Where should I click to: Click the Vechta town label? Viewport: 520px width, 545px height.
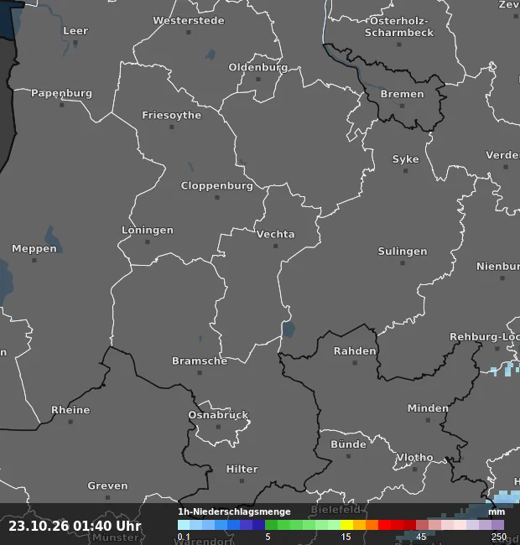tap(276, 234)
